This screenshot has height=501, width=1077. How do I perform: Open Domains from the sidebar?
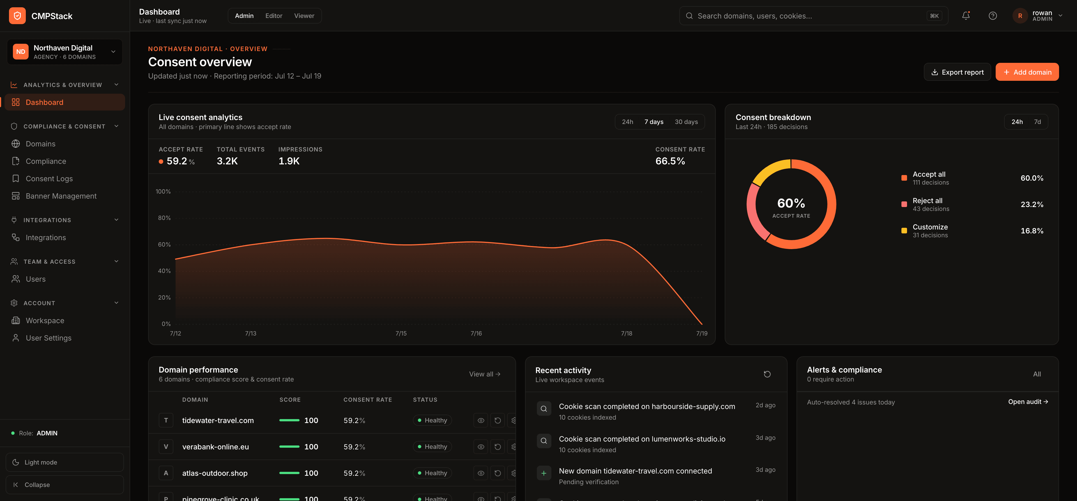(65, 144)
